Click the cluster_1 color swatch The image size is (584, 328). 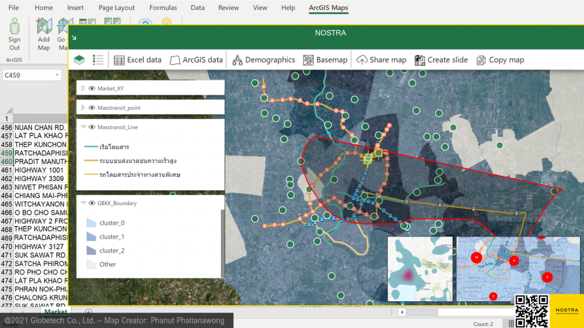coord(91,236)
